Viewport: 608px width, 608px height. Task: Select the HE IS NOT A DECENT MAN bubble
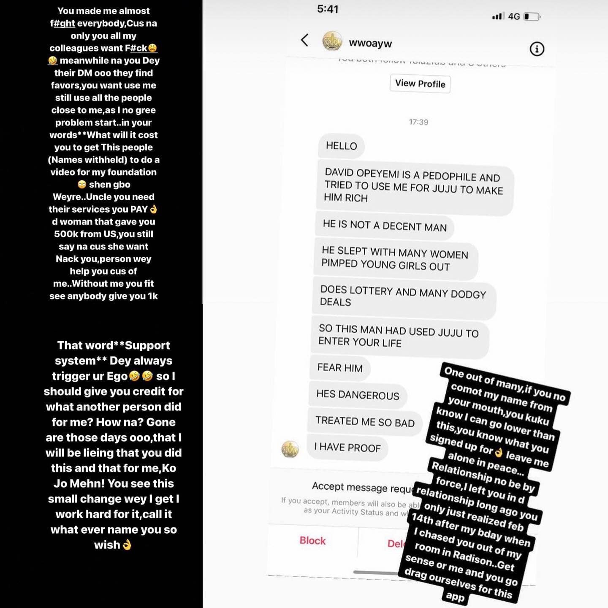tap(384, 225)
